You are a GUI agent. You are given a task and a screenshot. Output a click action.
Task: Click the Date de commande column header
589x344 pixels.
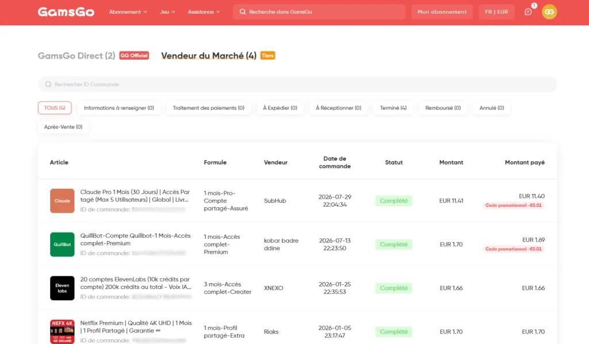(335, 163)
